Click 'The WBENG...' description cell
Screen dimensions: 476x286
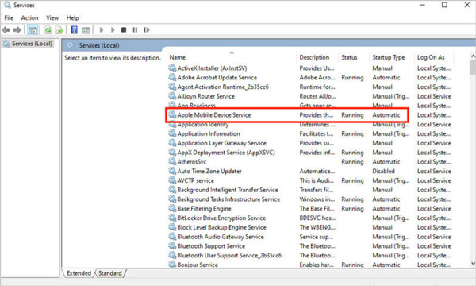(x=317, y=227)
